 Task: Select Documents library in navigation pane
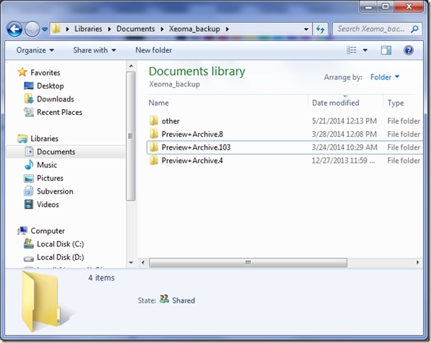click(56, 152)
